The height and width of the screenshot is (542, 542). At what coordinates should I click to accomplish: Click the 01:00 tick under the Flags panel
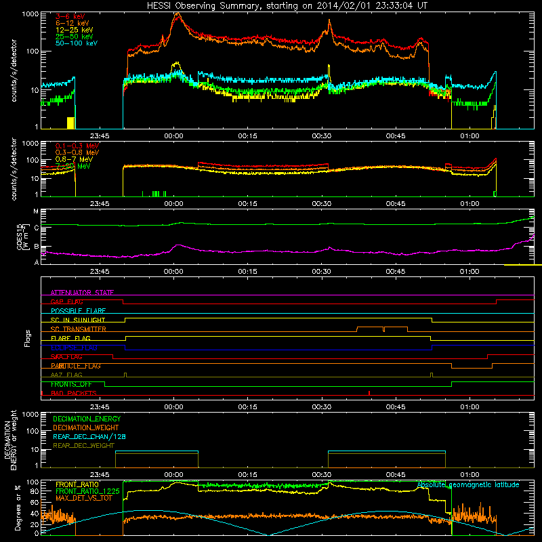click(470, 407)
